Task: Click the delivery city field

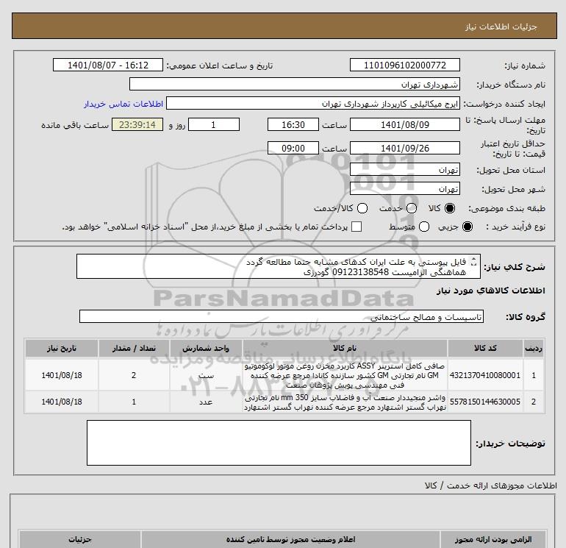Action: click(x=404, y=188)
